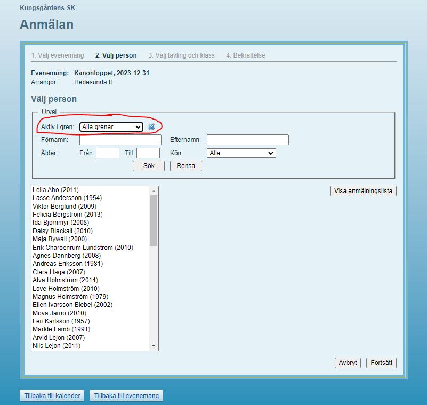
Task: Click Tillbaka till evenemang button
Action: (126, 396)
